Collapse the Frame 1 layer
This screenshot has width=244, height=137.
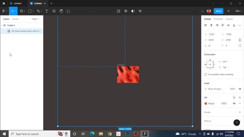pos(2,25)
